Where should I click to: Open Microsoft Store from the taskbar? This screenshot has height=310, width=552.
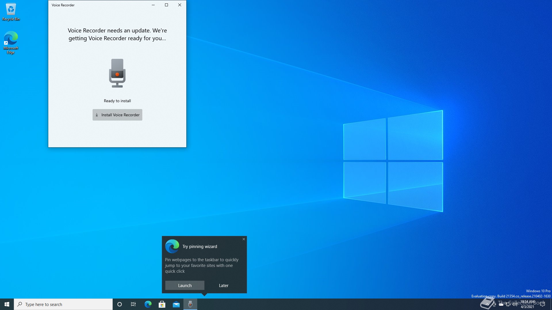point(162,304)
